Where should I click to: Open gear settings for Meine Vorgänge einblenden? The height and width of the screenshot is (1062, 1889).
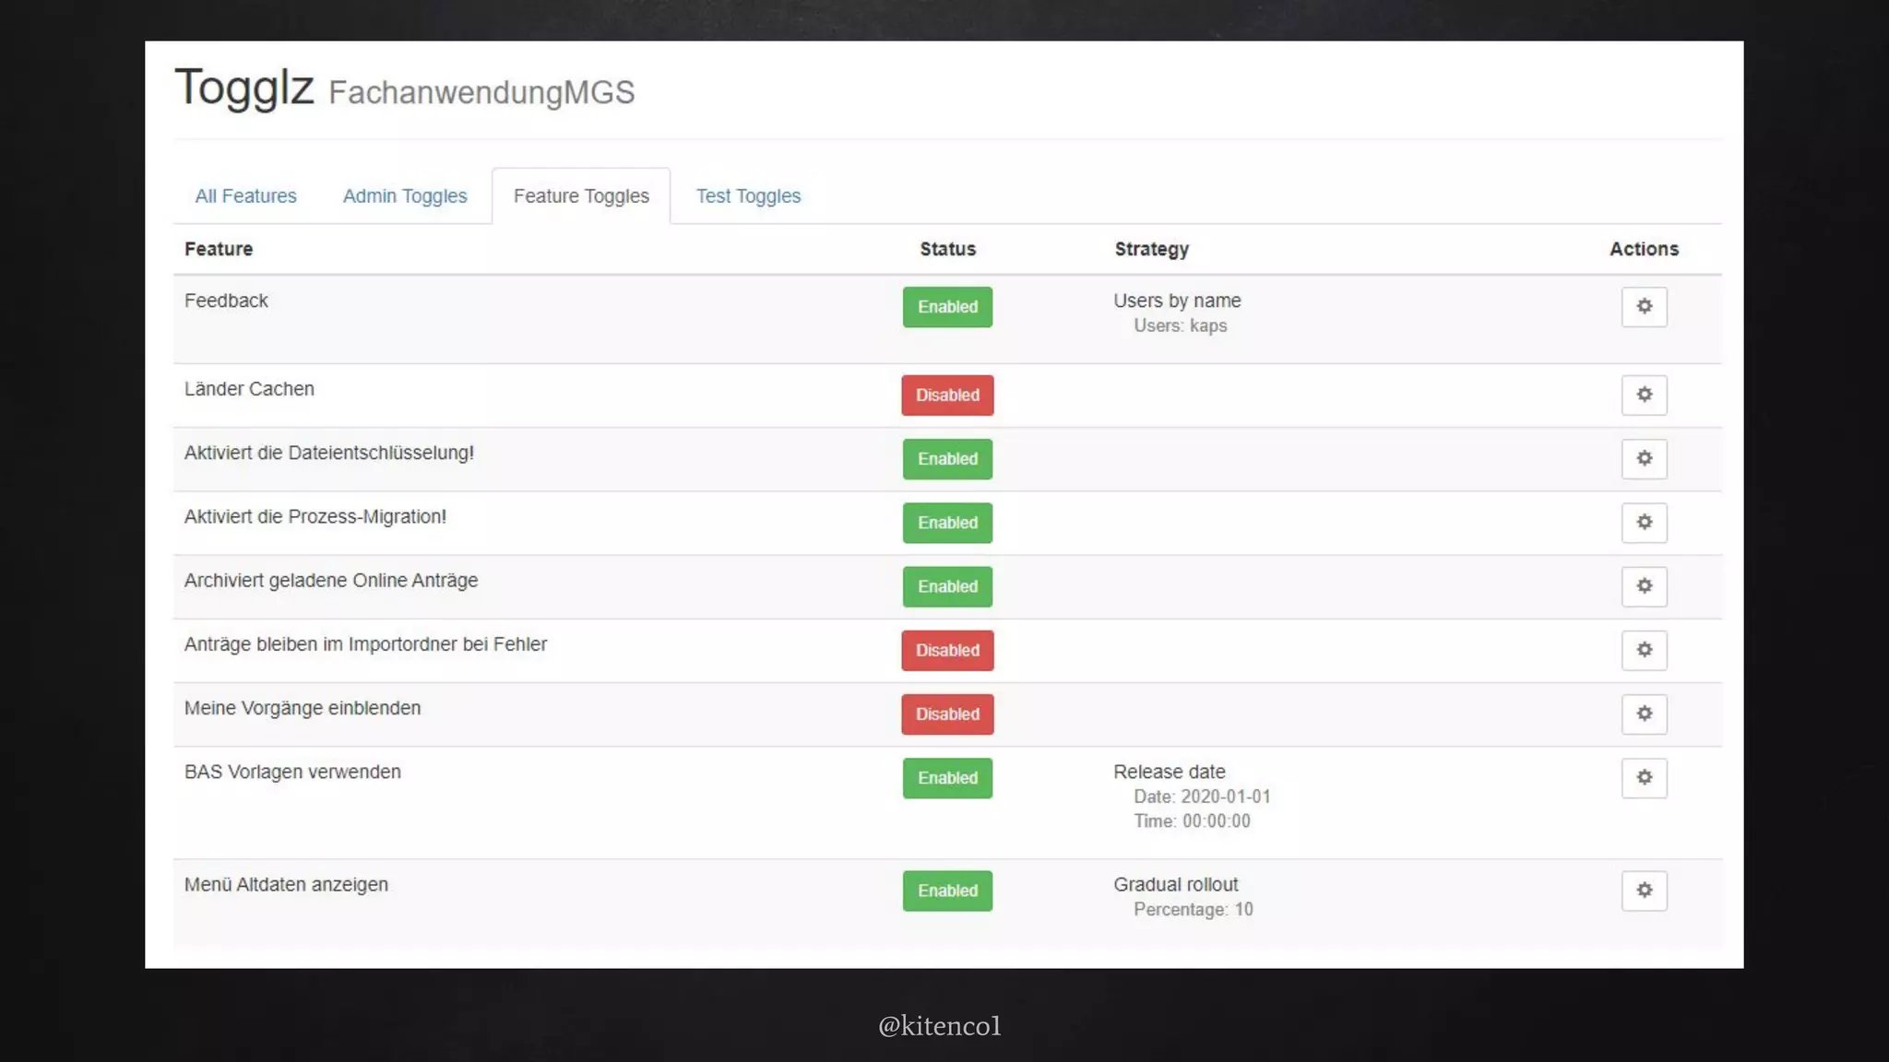(x=1644, y=714)
